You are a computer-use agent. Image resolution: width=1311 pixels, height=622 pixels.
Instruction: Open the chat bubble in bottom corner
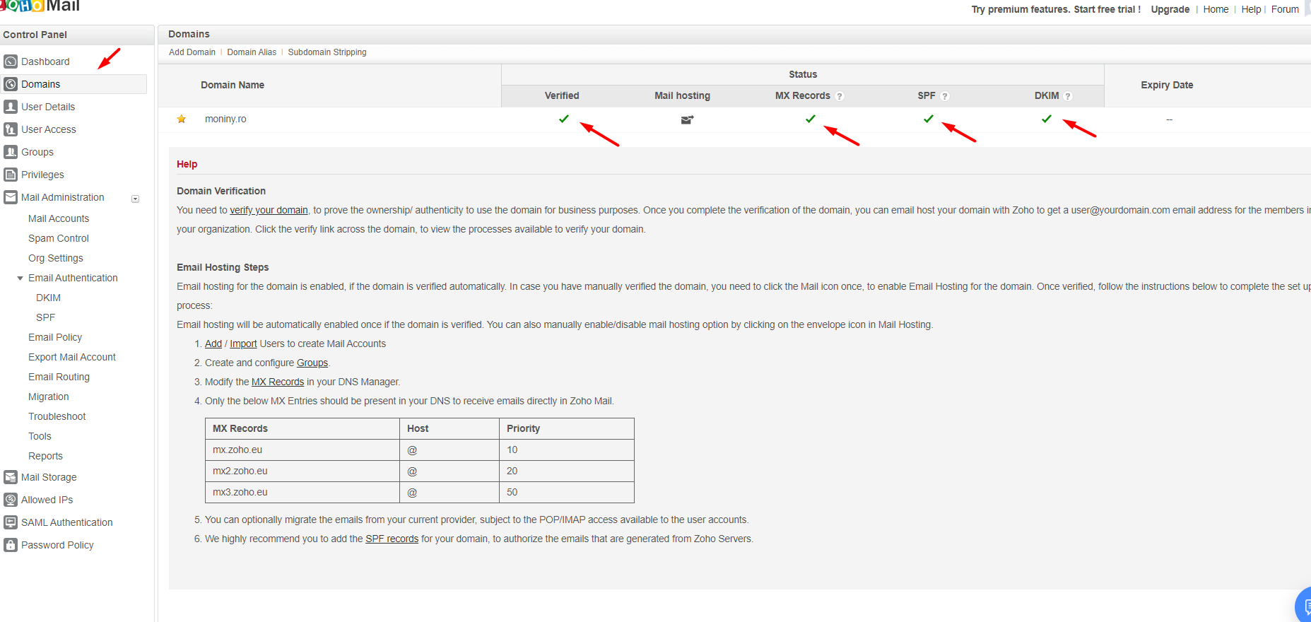(1304, 606)
